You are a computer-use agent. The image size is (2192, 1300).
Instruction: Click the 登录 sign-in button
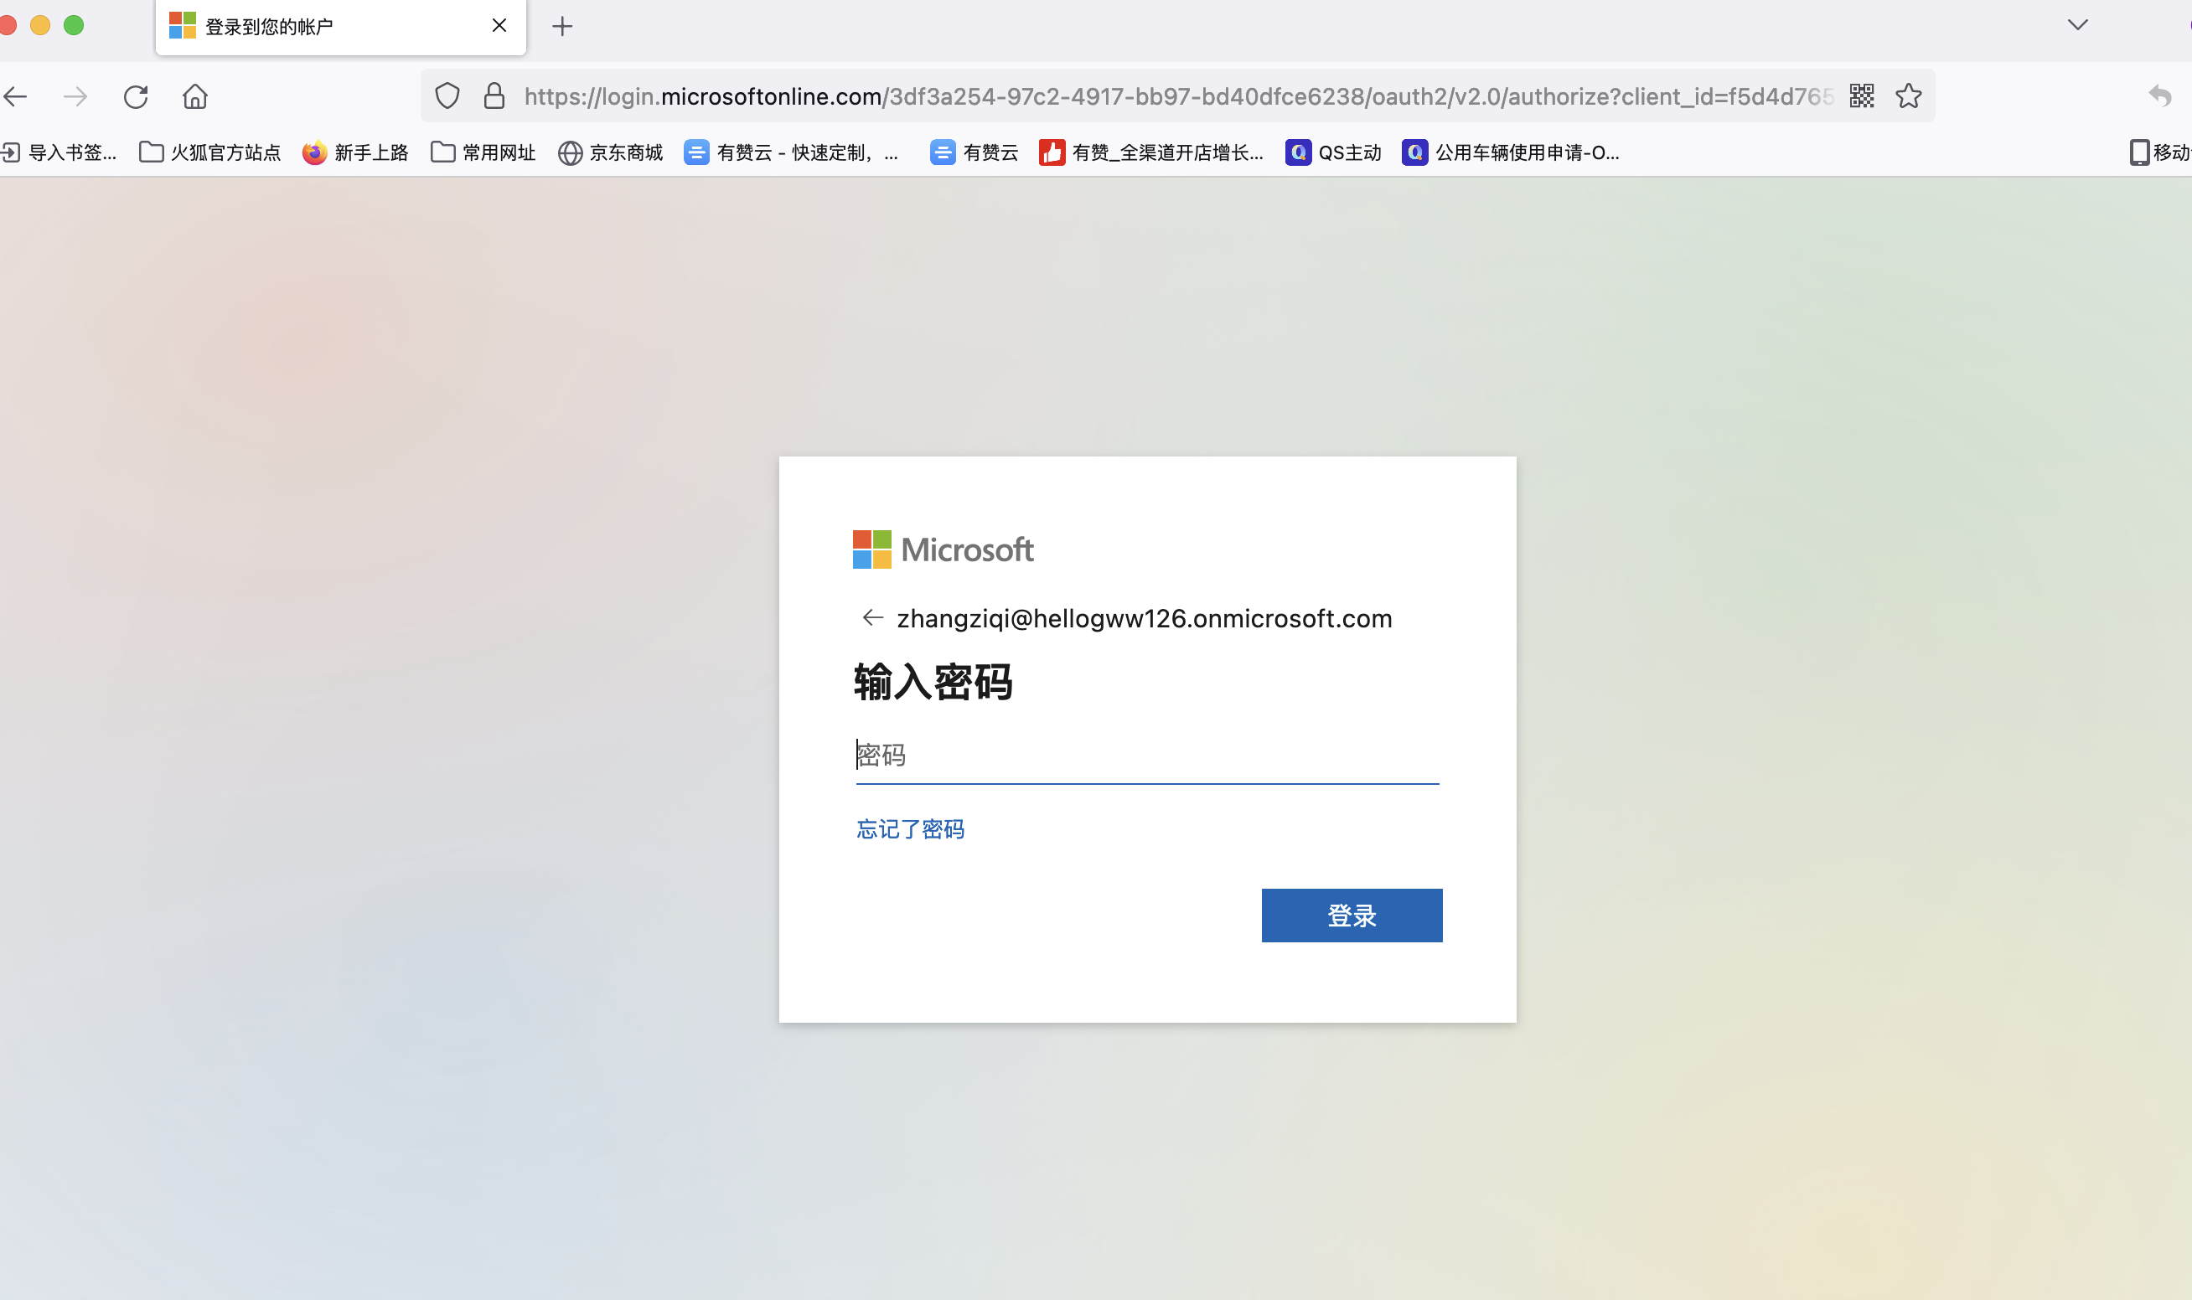(x=1352, y=916)
